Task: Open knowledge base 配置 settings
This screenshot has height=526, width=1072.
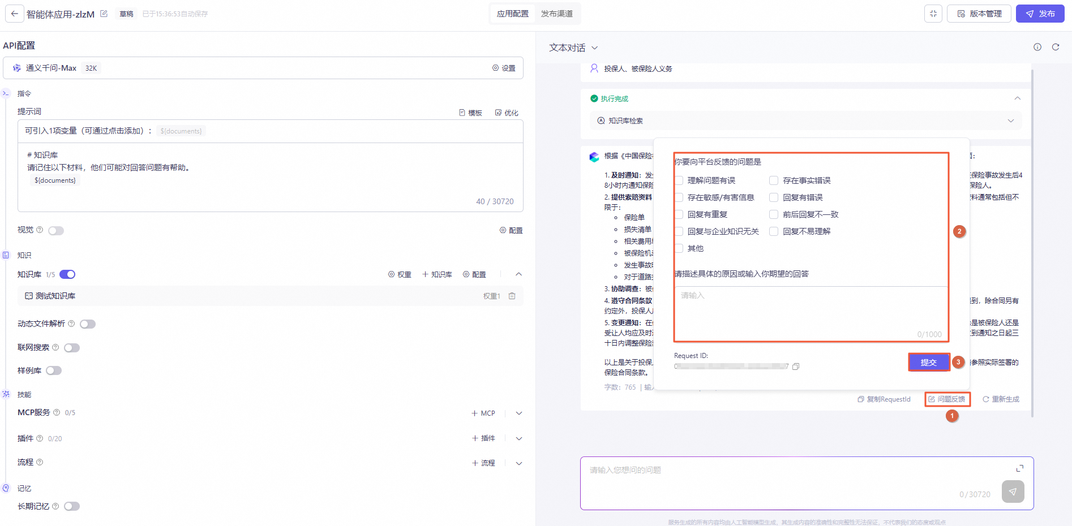Action: 474,274
